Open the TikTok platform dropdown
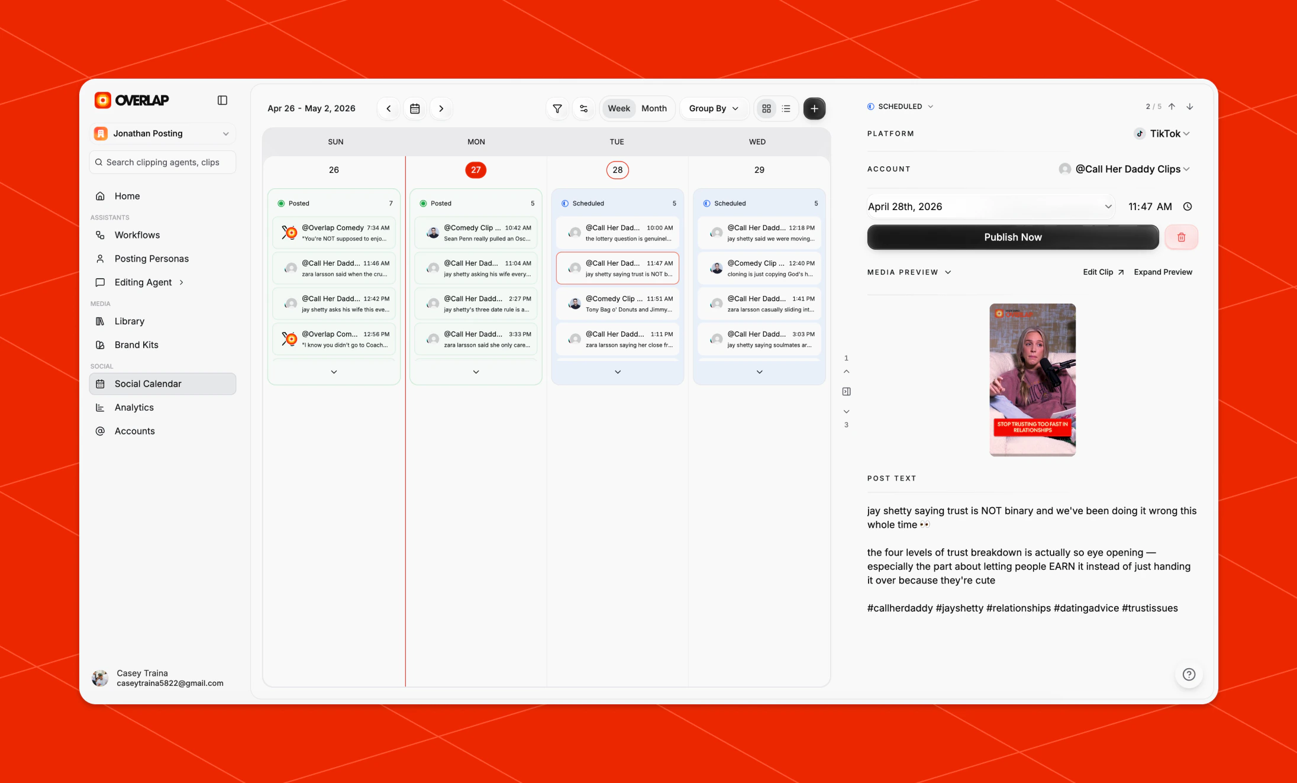 (1162, 134)
